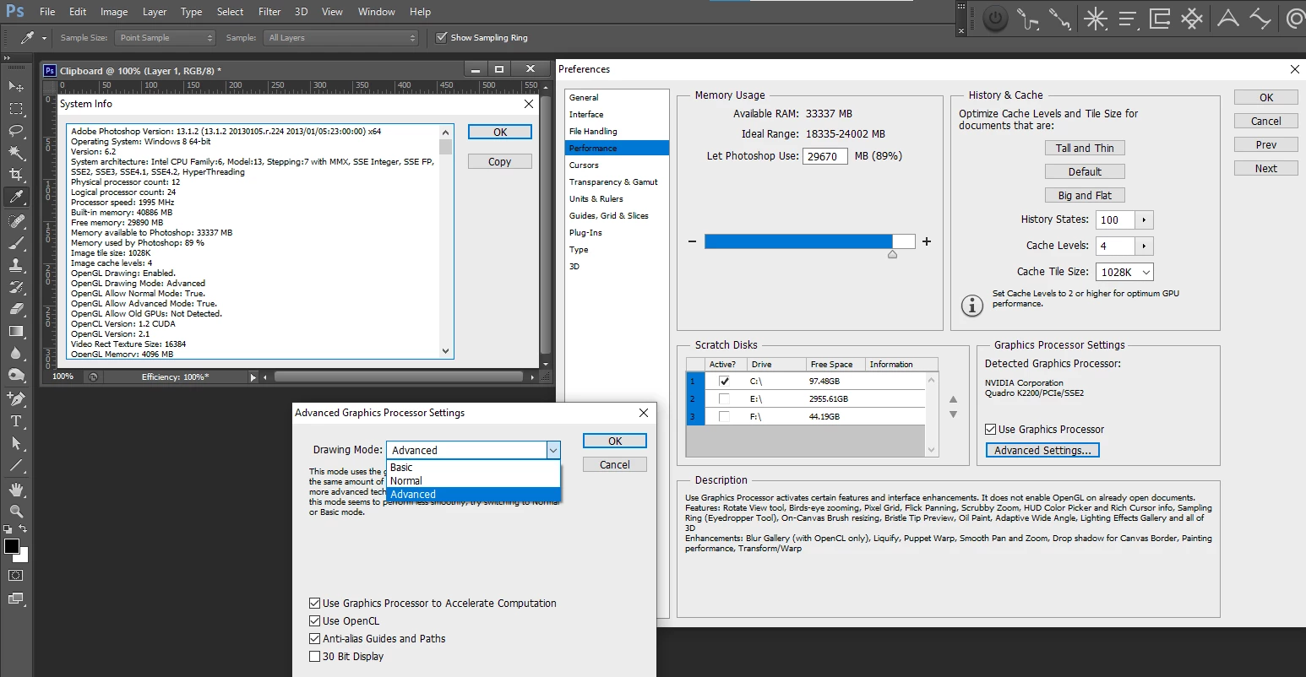Select the Magic Wand tool
Screen dimensions: 1306x677
[x=16, y=152]
